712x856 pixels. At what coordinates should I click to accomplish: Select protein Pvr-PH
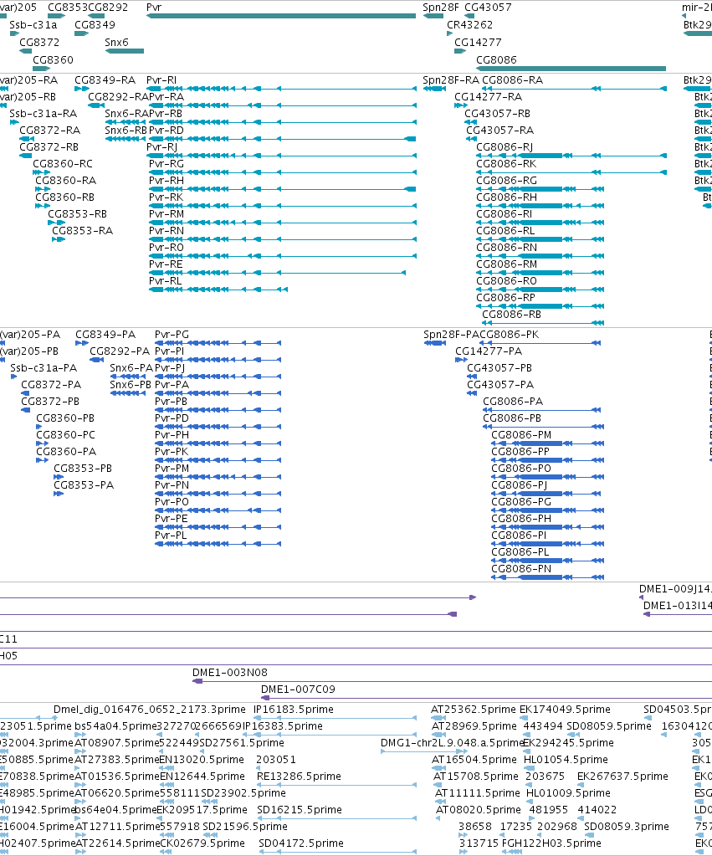pos(172,435)
